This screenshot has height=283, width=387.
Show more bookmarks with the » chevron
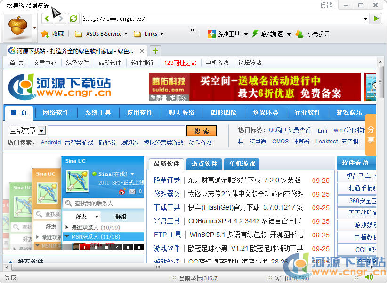click(193, 30)
